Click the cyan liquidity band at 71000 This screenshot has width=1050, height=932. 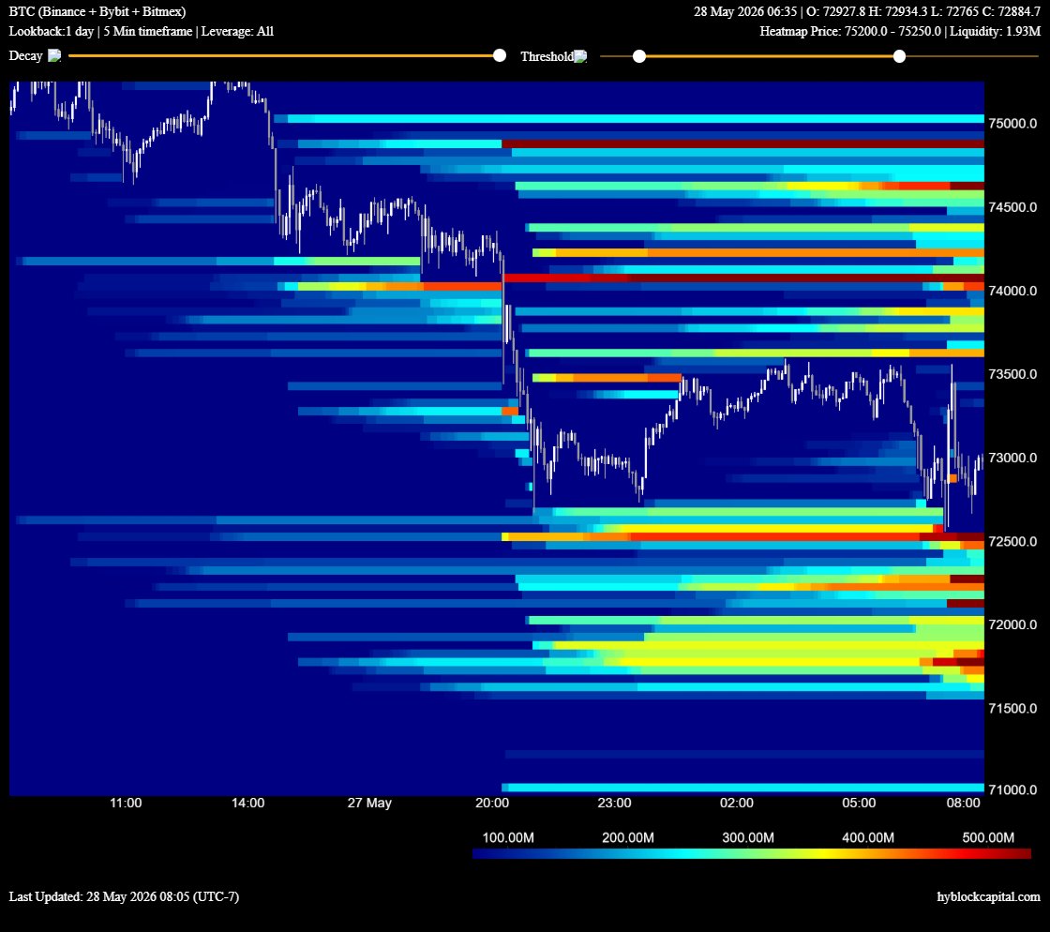[742, 788]
